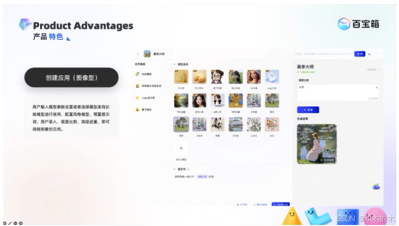Click the help circle icon beside 提示词
The height and width of the screenshot is (226, 399).
(188, 169)
